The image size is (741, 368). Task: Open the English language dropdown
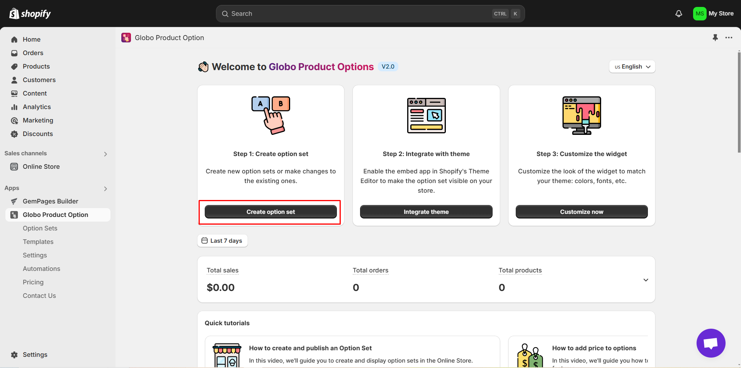pyautogui.click(x=631, y=66)
